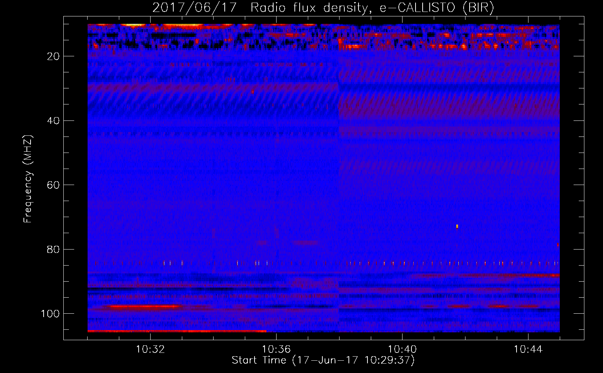Click the 40 MHz frequency tick label
The height and width of the screenshot is (373, 603).
tap(54, 121)
